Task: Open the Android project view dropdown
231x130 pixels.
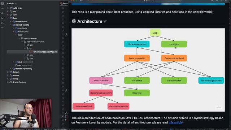Action: tap(12, 3)
